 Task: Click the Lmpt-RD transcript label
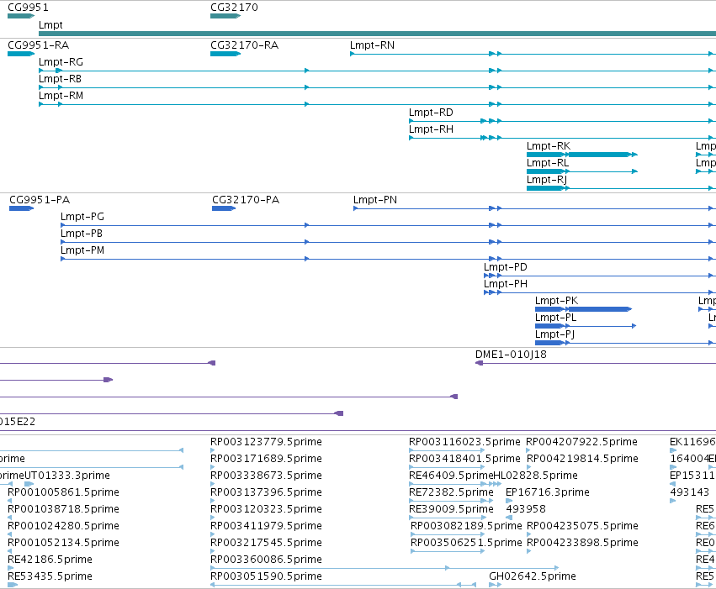point(431,113)
